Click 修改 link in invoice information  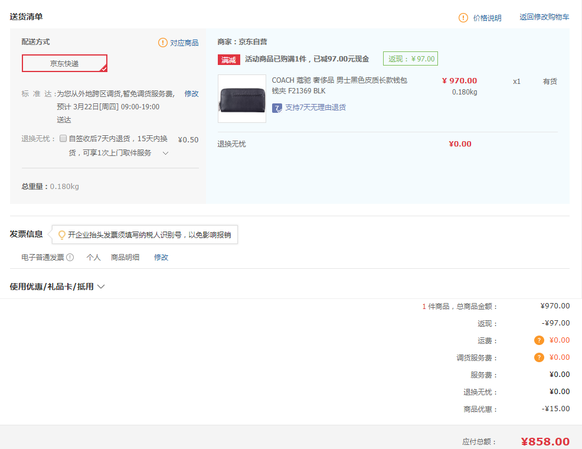tap(161, 257)
